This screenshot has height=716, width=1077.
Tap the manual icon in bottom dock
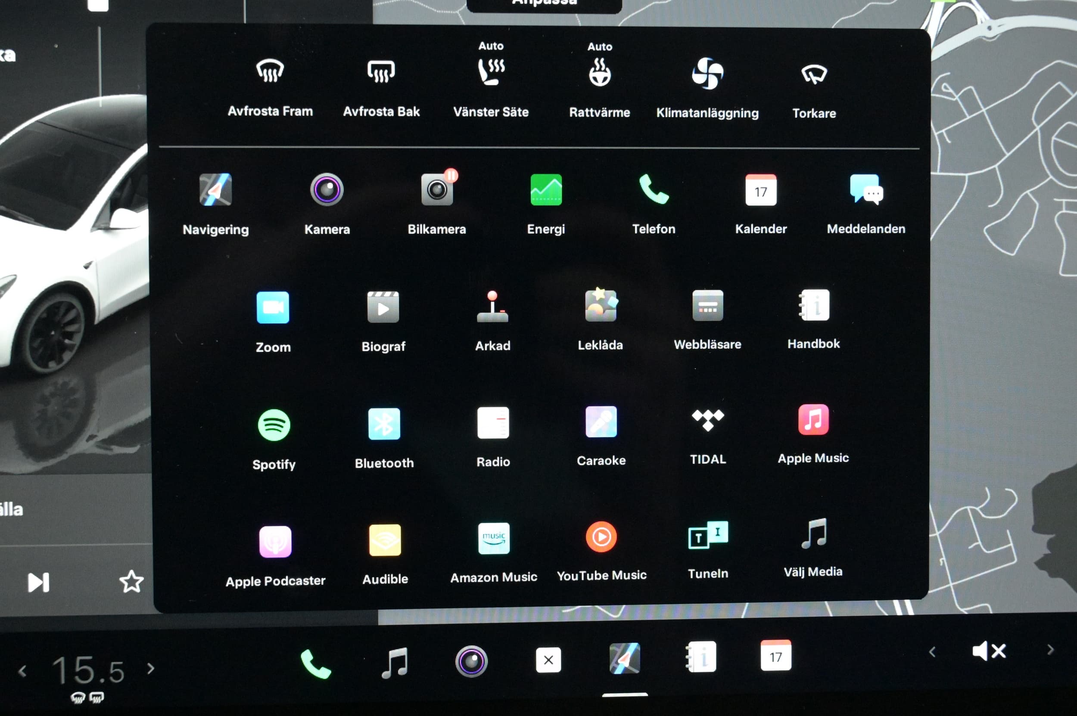701,657
